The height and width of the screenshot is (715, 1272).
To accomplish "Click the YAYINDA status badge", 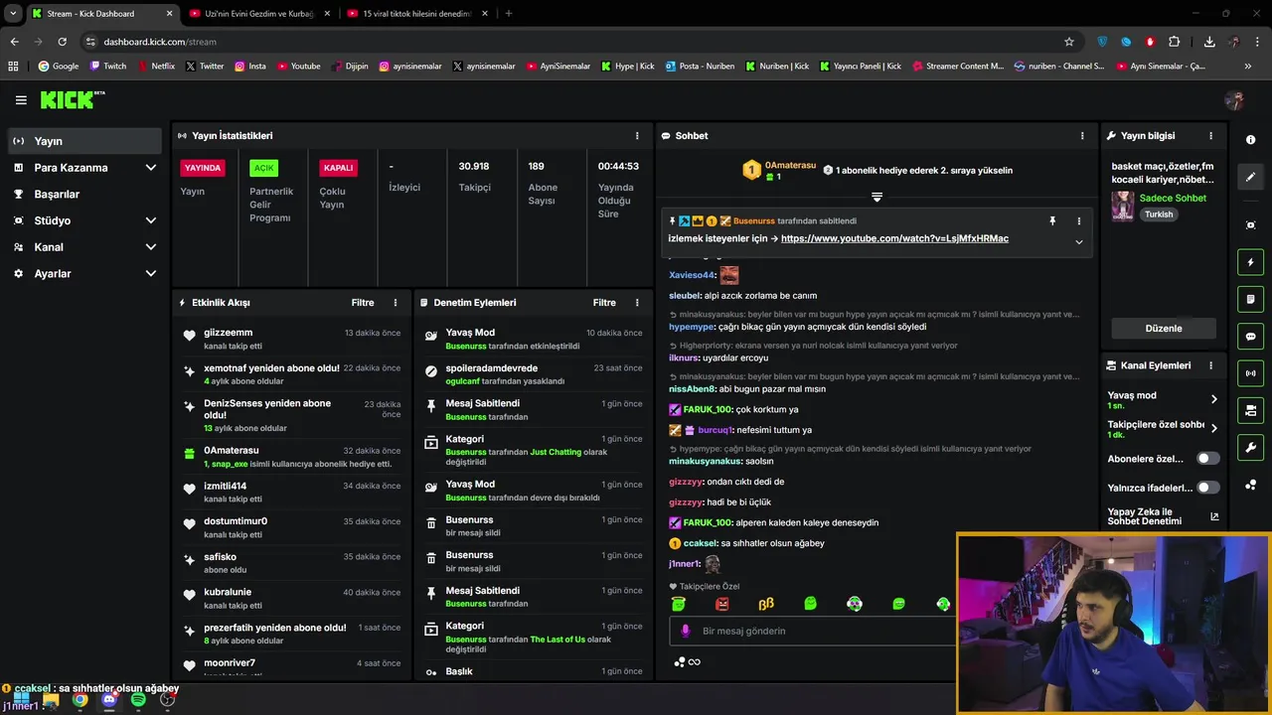I will pos(203,168).
